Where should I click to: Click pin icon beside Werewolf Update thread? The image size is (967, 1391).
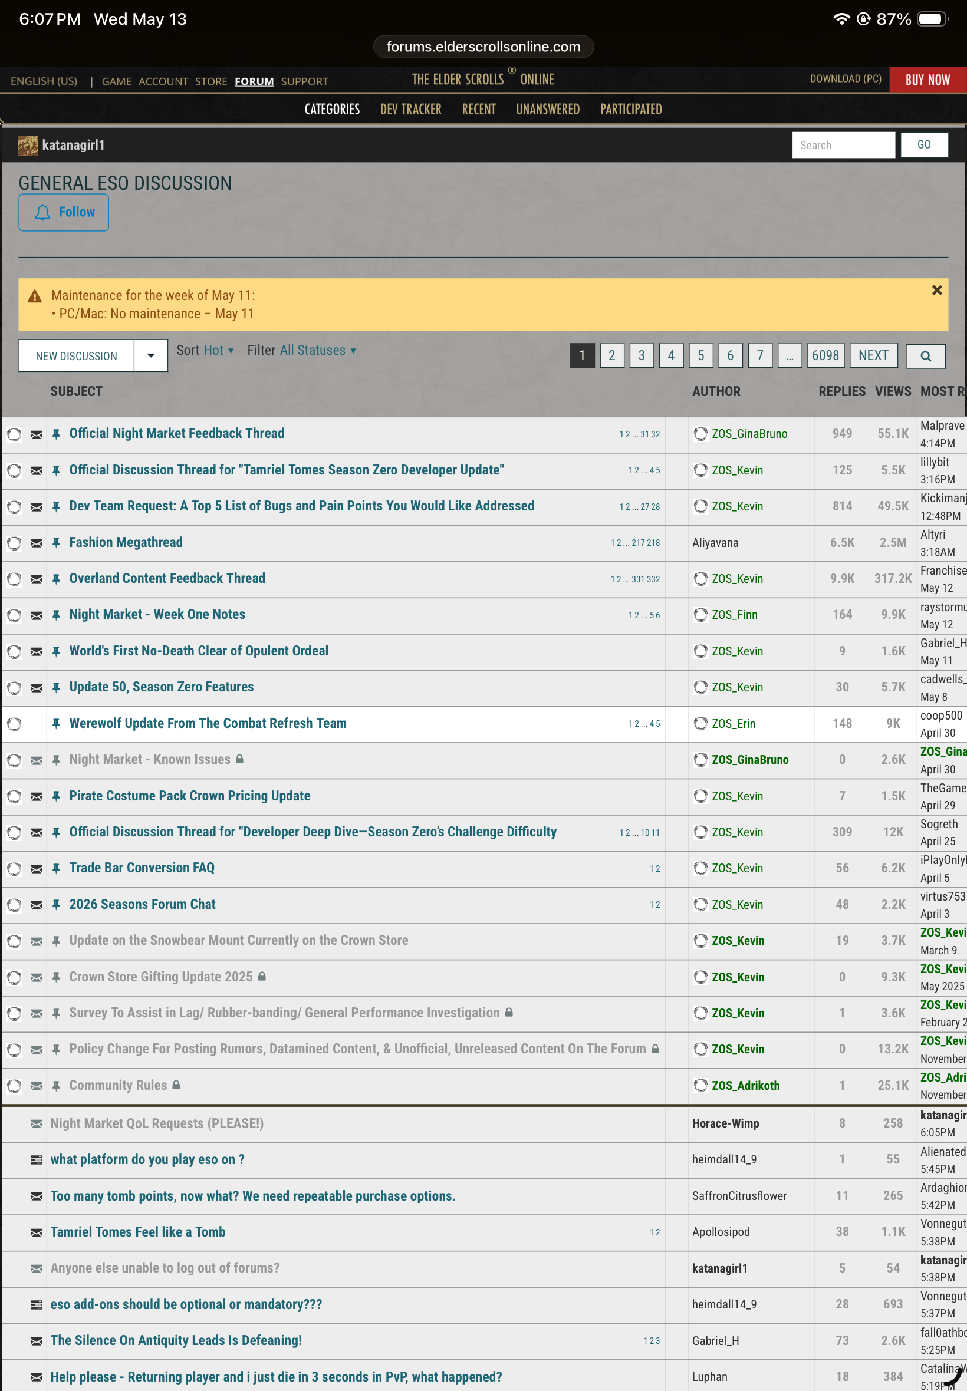(56, 724)
